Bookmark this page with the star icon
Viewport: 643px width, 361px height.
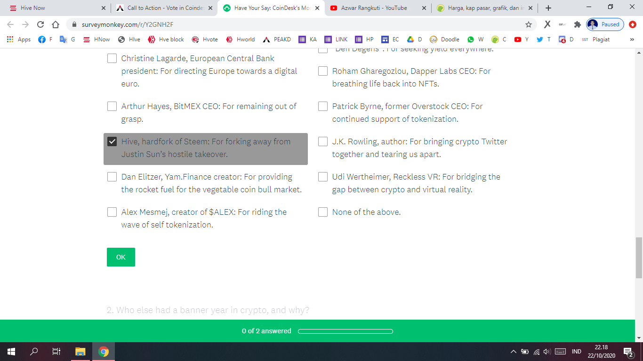pos(529,24)
